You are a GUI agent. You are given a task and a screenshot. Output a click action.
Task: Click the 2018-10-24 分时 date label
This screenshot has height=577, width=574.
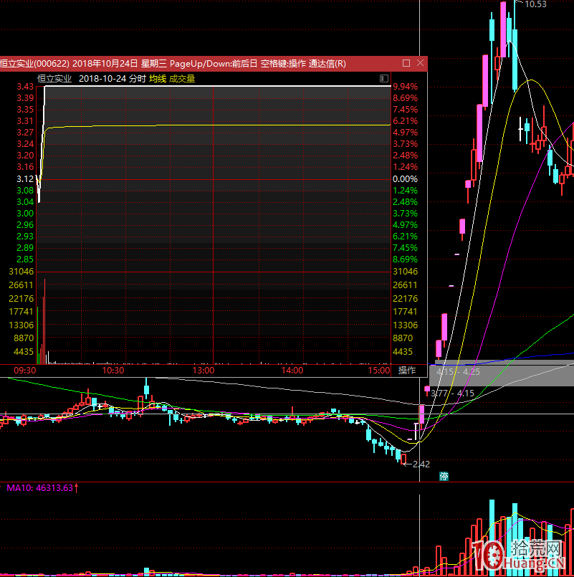tap(113, 79)
